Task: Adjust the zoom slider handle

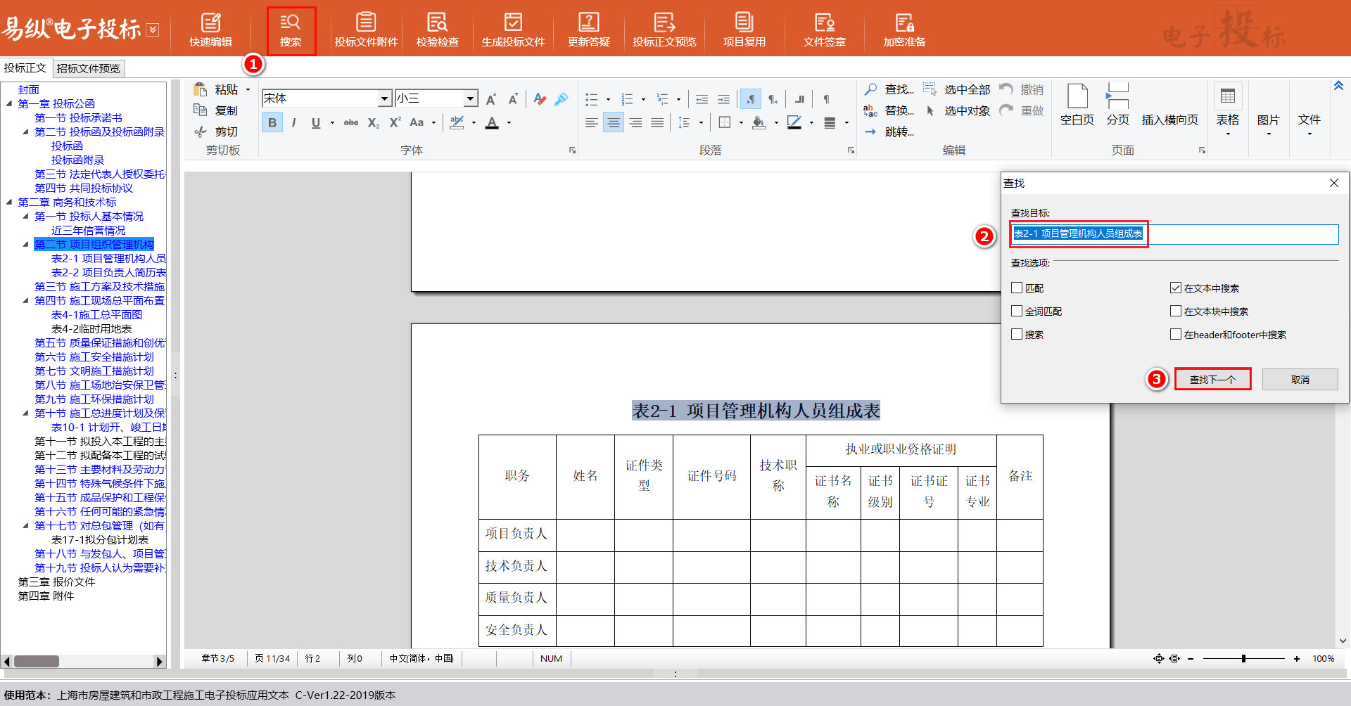Action: (x=1243, y=659)
